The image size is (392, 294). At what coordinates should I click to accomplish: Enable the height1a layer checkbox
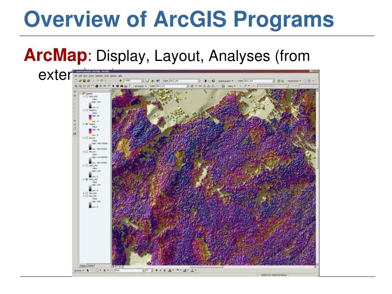coord(87,110)
